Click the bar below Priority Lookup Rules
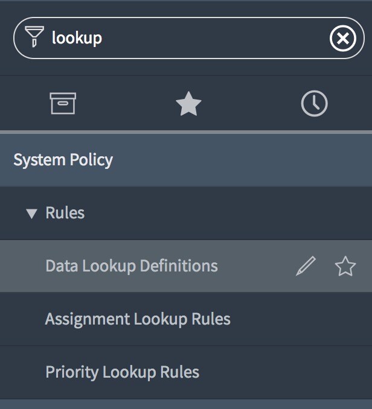Viewport: 372px width, 409px height. (186, 404)
